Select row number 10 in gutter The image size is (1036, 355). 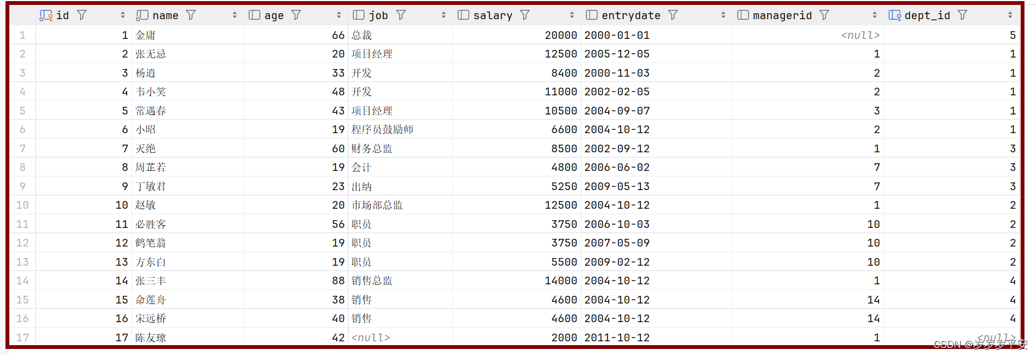click(x=22, y=205)
